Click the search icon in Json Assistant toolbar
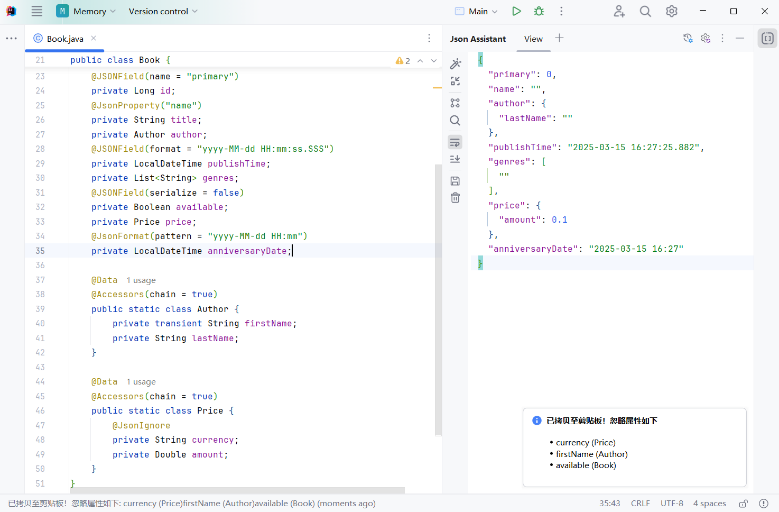Image resolution: width=779 pixels, height=512 pixels. [455, 121]
